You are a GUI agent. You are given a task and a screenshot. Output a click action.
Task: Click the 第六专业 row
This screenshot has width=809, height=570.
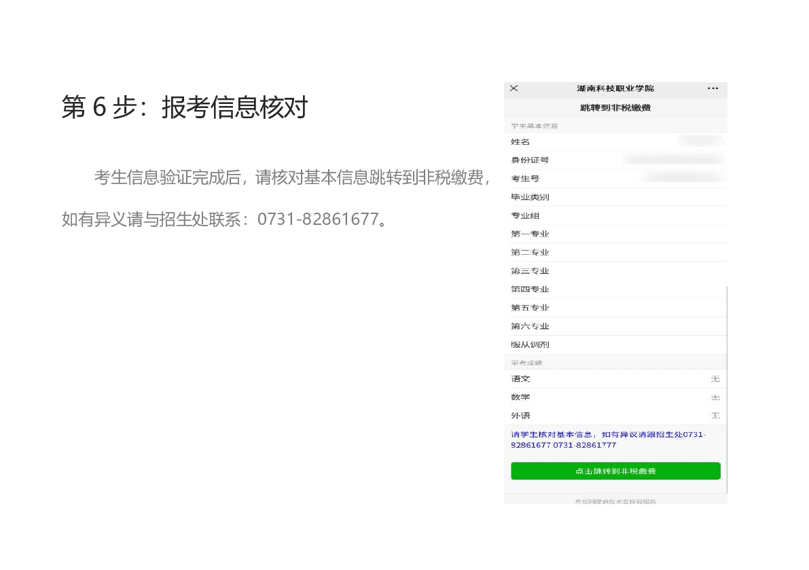[x=615, y=327]
